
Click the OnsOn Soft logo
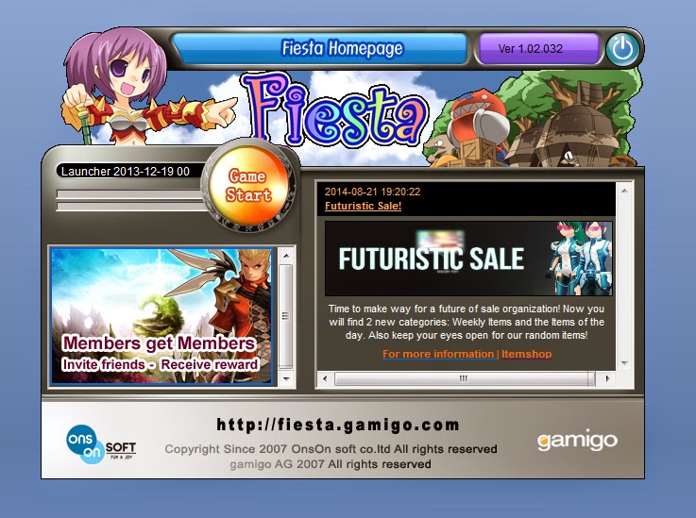click(100, 444)
